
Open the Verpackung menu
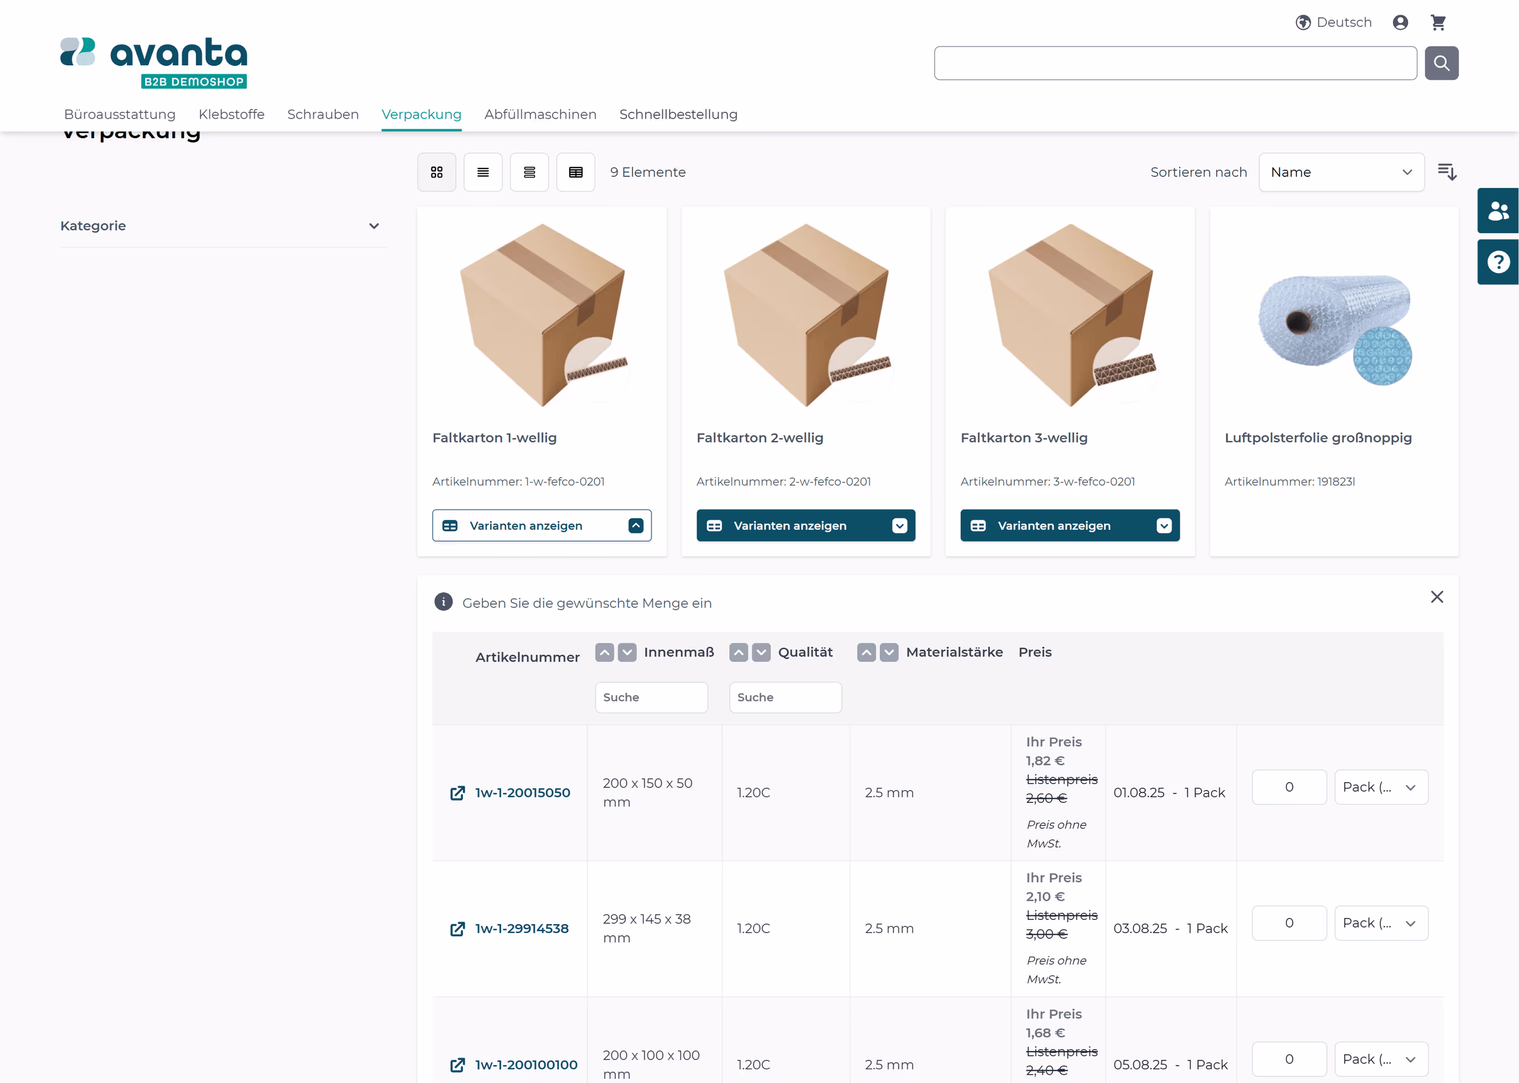pos(421,114)
